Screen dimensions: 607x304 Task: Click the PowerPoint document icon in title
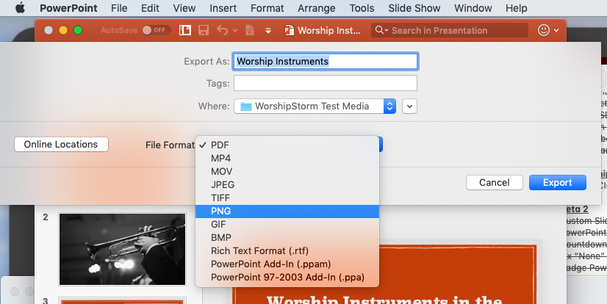(290, 31)
